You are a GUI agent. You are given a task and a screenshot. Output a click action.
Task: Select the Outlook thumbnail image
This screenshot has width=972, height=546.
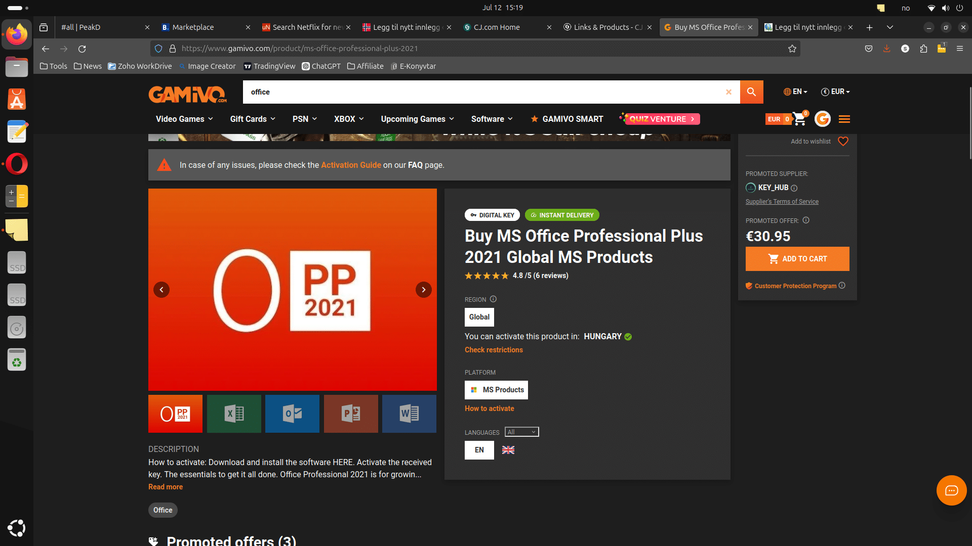(292, 414)
